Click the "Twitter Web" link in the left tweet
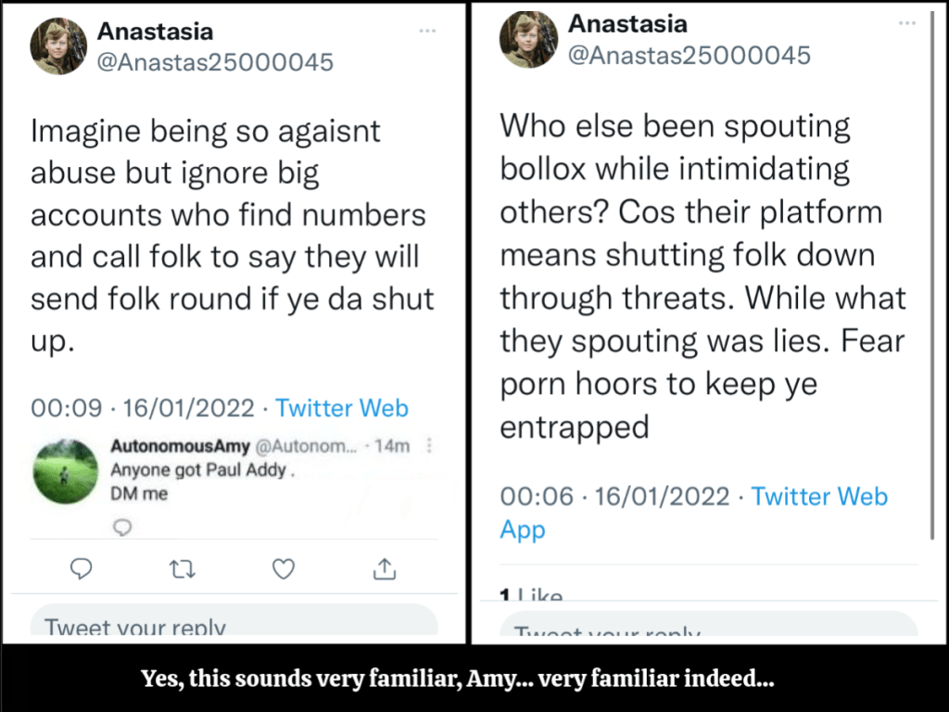Image resolution: width=949 pixels, height=712 pixels. click(342, 408)
